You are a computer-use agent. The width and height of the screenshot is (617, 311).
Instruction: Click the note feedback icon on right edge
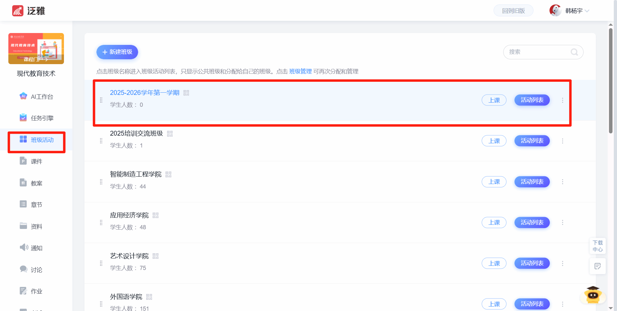point(597,266)
